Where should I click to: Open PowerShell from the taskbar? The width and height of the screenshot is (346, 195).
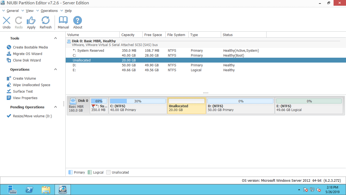tap(29, 190)
